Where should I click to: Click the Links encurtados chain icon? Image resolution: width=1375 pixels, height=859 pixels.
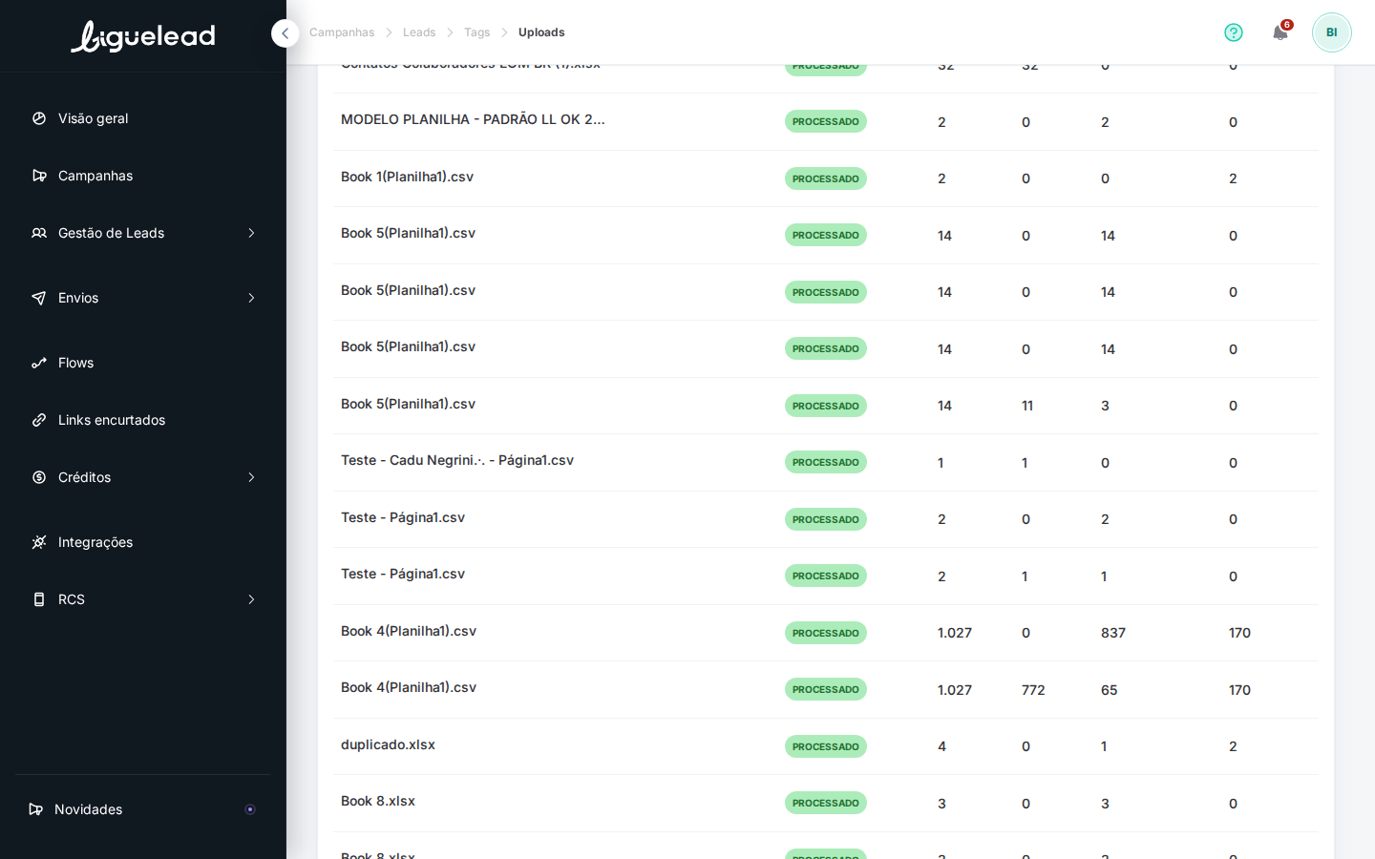pos(39,420)
